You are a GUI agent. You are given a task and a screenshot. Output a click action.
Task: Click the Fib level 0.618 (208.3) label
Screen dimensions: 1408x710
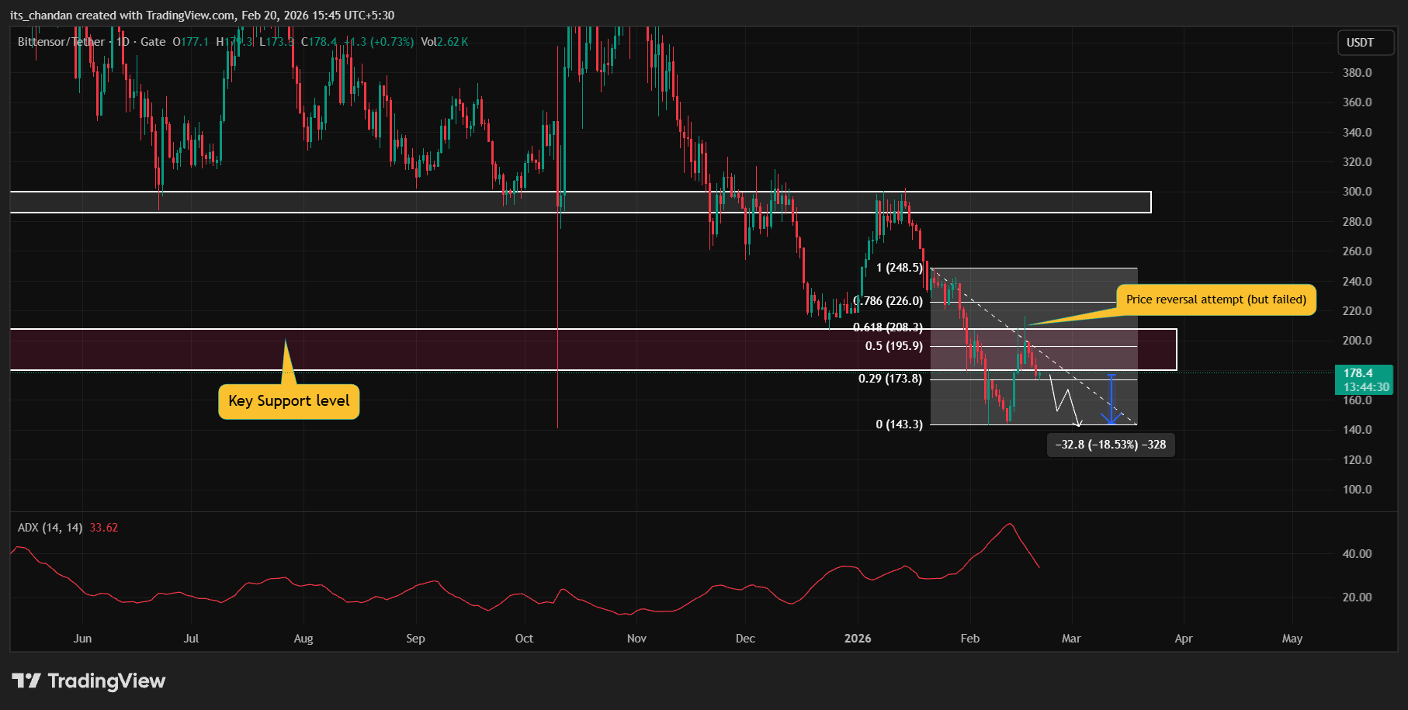click(x=889, y=327)
